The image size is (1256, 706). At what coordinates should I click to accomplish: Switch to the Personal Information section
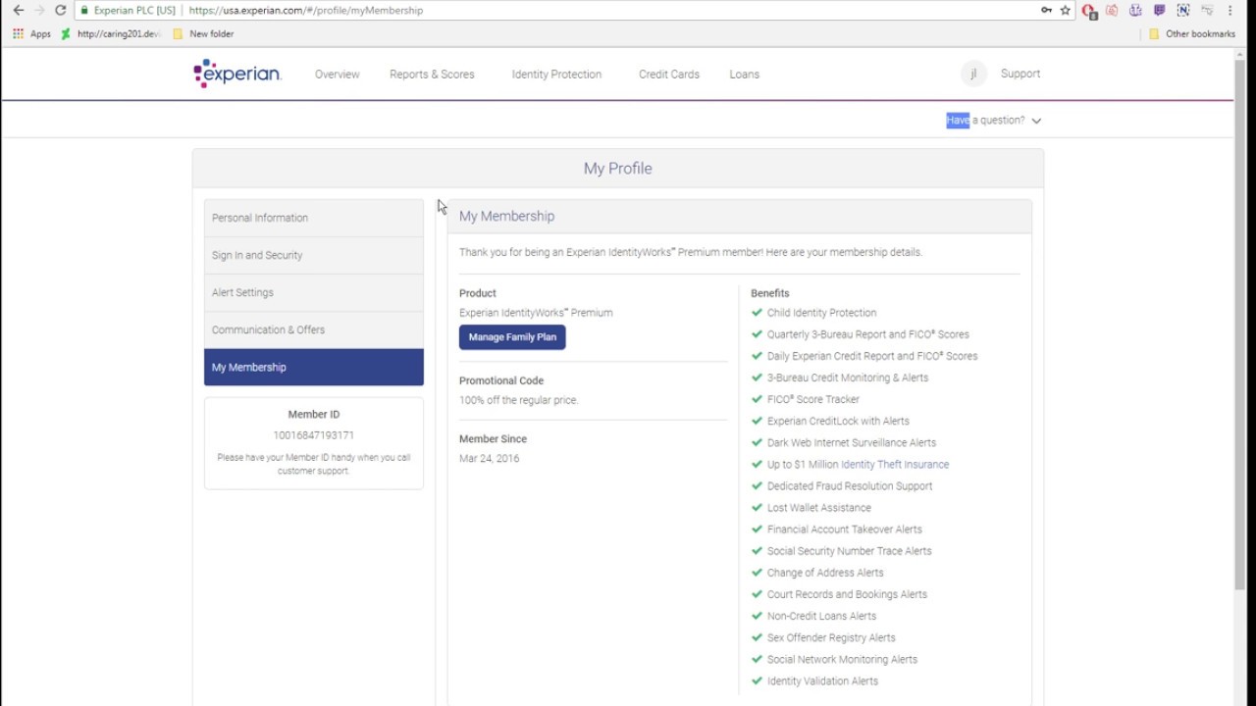[259, 217]
